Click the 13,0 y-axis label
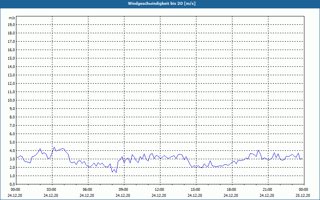 12,75
